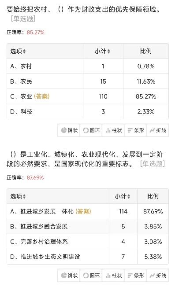This screenshot has width=175, height=287.
Task: Select row D、推进城乡生态文明建设
Action: pyautogui.click(x=88, y=257)
